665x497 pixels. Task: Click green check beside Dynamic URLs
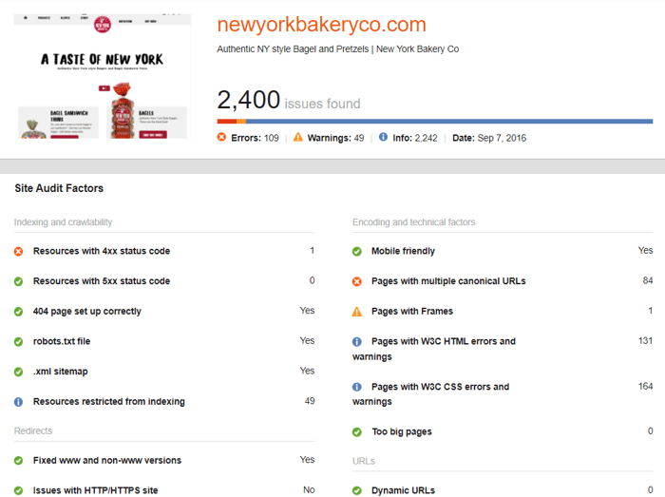click(x=357, y=490)
